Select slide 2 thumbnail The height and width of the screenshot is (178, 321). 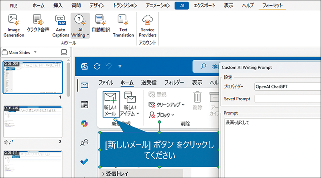coord(32,122)
